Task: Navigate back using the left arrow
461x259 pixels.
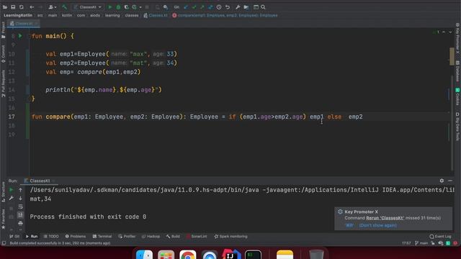Action: 32,7
